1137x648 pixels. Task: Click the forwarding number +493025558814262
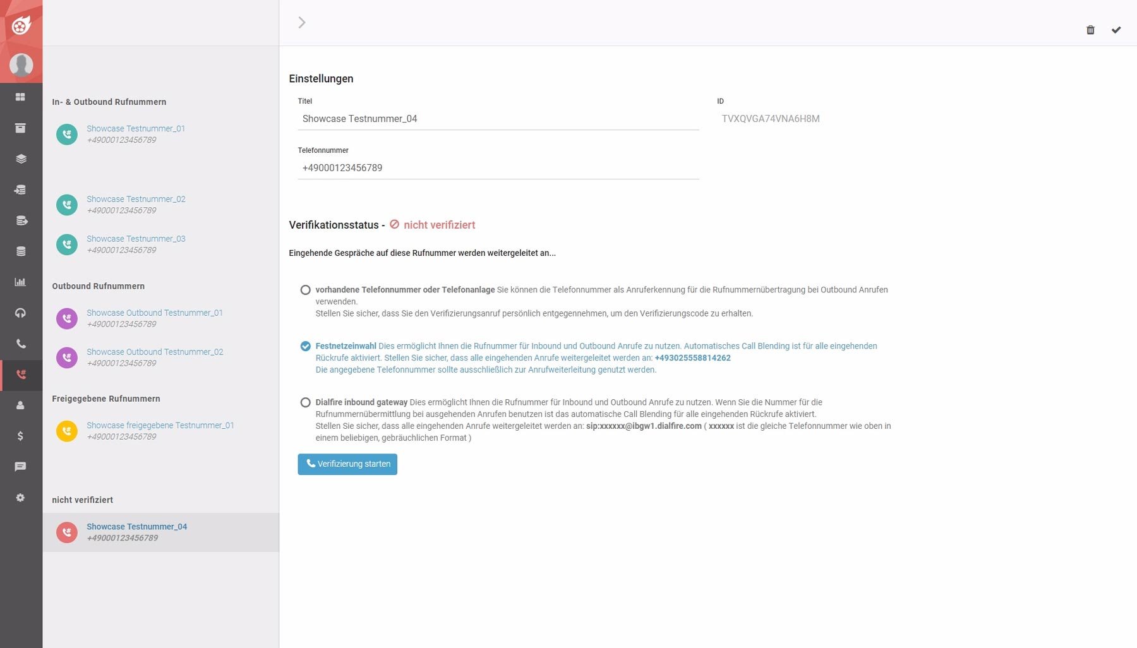pos(693,358)
